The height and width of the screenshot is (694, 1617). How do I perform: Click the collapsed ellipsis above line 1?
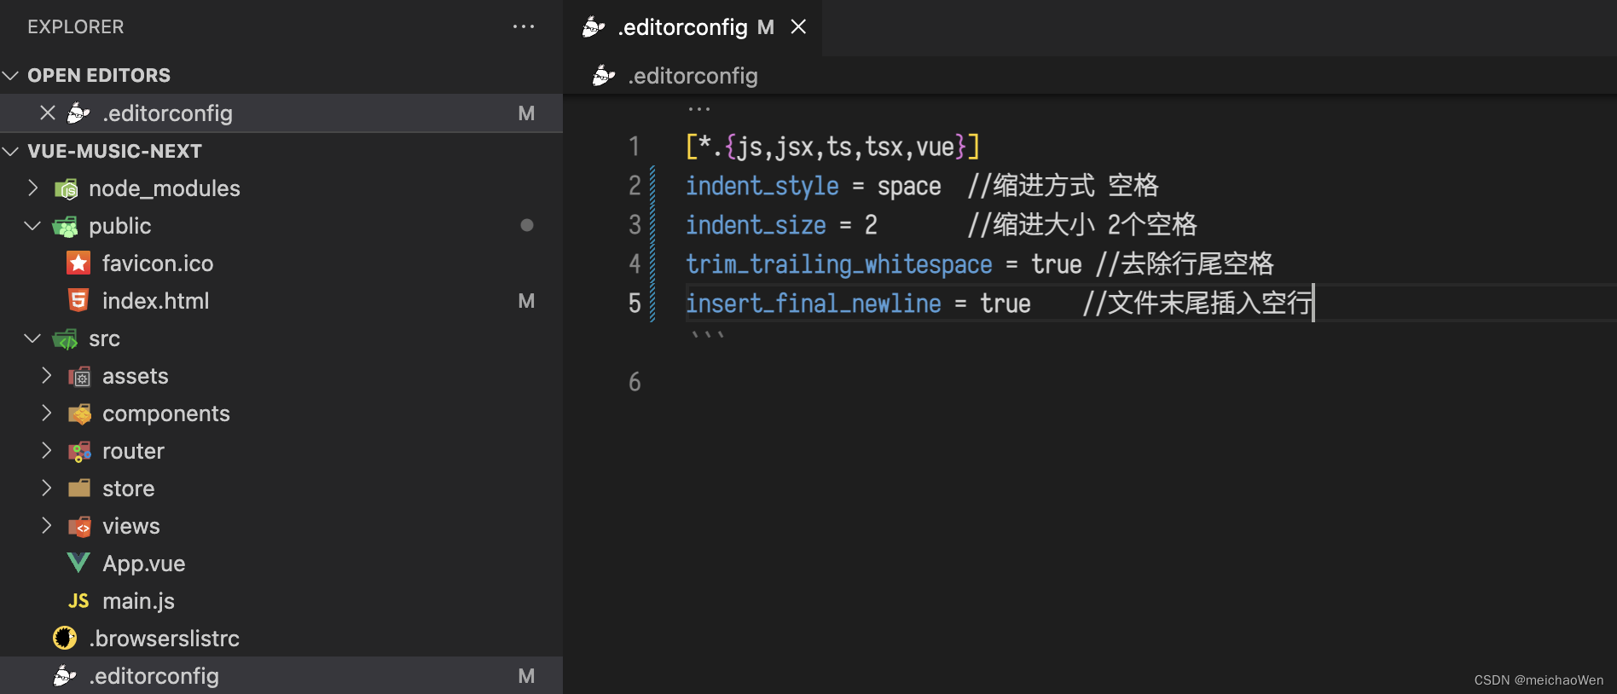tap(699, 109)
